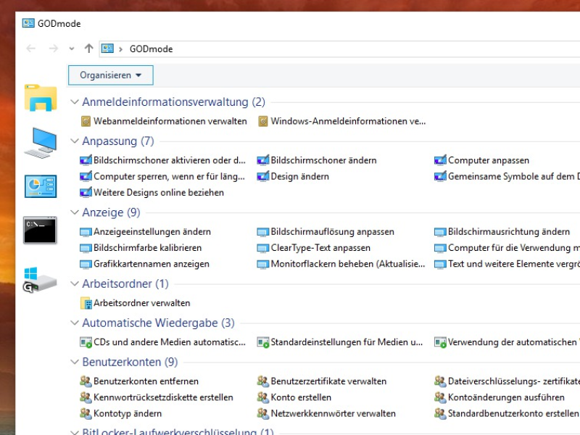The width and height of the screenshot is (580, 435).
Task: Select Benutzerkonten (9) group header
Action: [x=130, y=362]
